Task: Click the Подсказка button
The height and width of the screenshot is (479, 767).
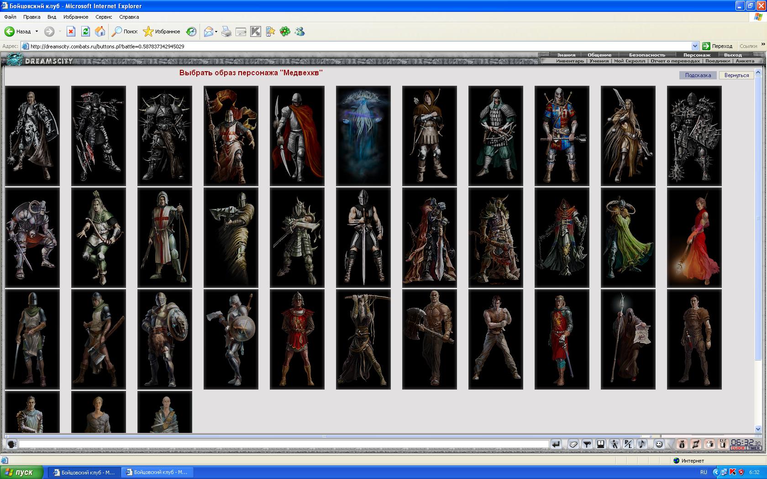Action: [698, 75]
